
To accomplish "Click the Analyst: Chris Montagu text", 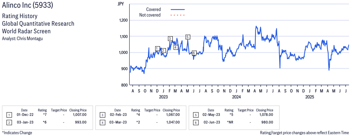I will pos(22,38).
